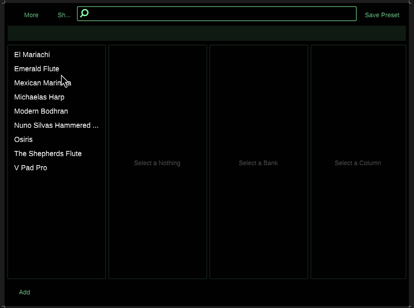Click the 'Select a Column' empty panel
The height and width of the screenshot is (308, 414).
(x=358, y=163)
